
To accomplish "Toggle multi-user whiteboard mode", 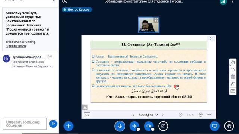I will point(233,91).
